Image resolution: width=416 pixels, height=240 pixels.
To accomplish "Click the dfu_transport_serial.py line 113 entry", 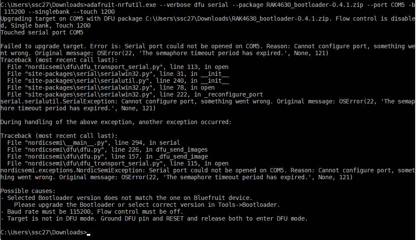I will pos(117,67).
